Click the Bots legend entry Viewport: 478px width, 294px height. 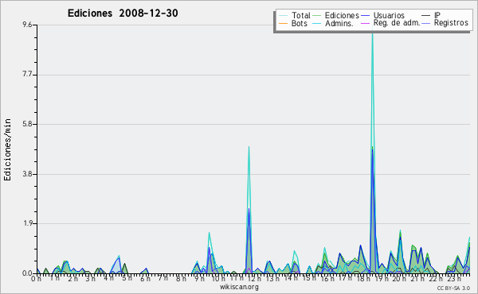pos(293,23)
